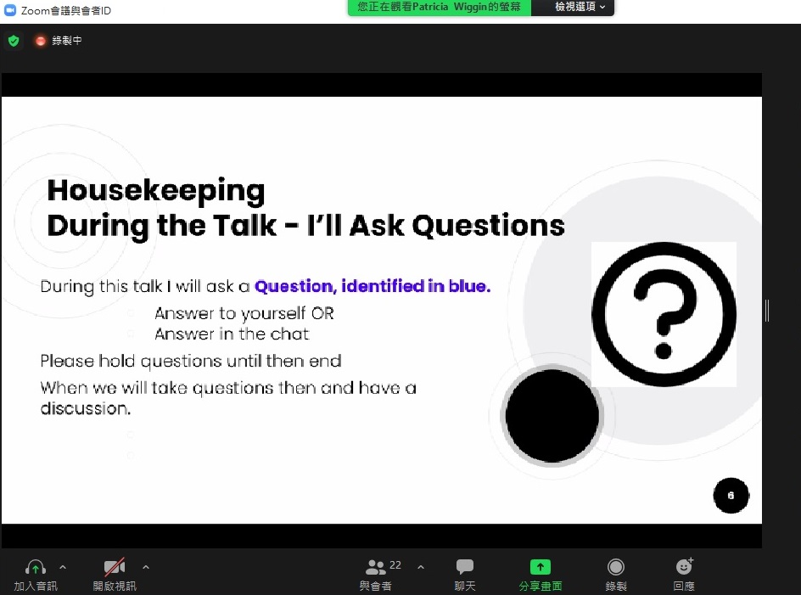This screenshot has height=595, width=801.
Task: Click the green 分享畫面 share screen icon
Action: pyautogui.click(x=541, y=568)
